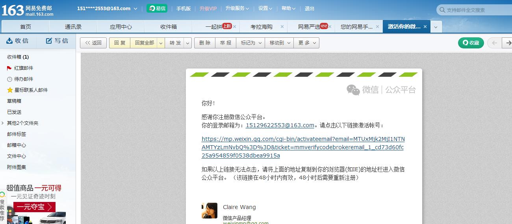Open the 转发 dropdown arrow

pos(188,43)
